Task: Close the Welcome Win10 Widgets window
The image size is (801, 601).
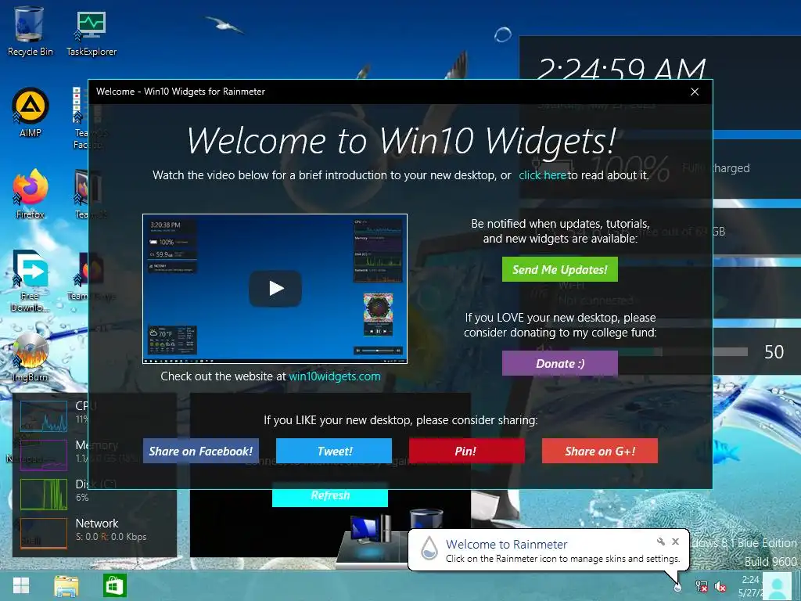Action: pos(695,92)
